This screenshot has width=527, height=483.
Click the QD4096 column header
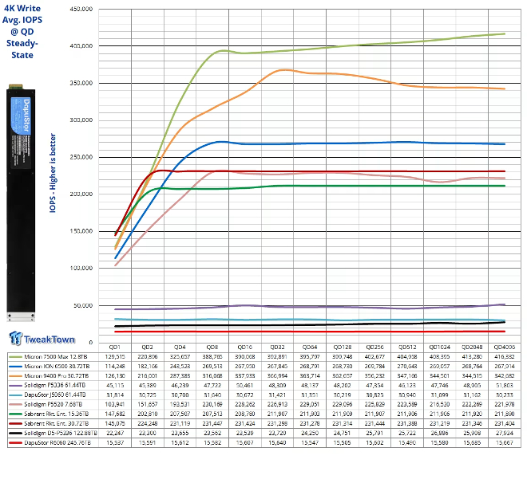pyautogui.click(x=504, y=348)
